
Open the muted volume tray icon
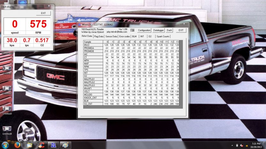(241, 146)
